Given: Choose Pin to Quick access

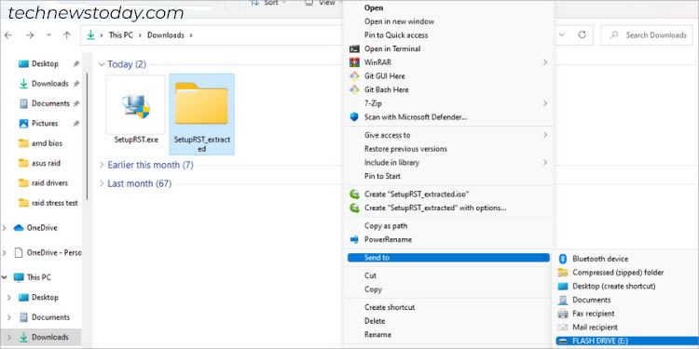Looking at the screenshot, I should tap(396, 35).
